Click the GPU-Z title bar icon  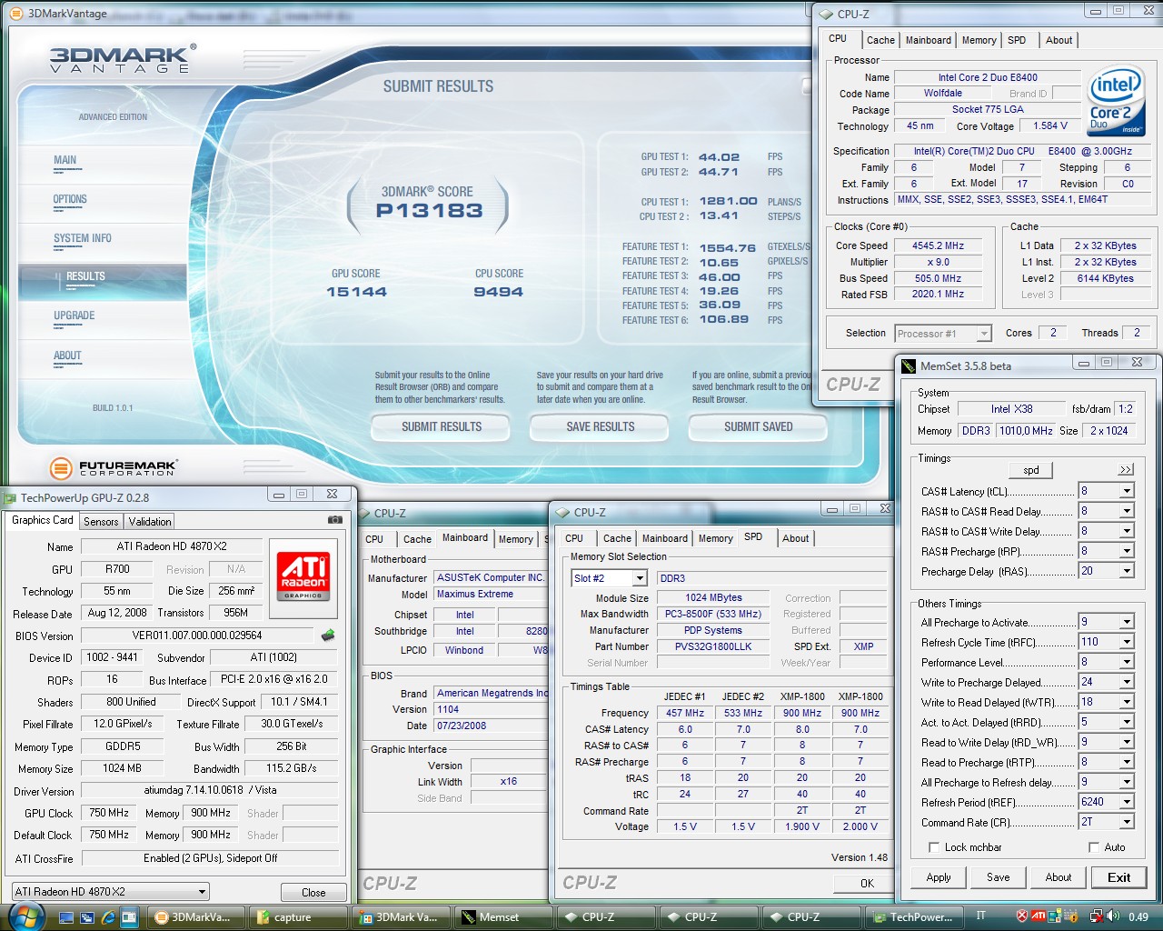[x=9, y=497]
